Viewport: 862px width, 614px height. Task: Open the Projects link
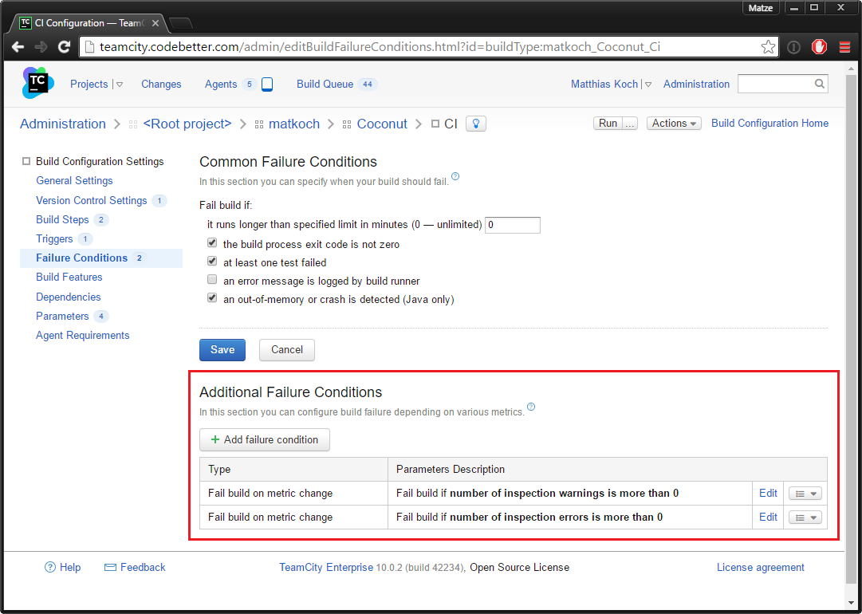(x=89, y=84)
